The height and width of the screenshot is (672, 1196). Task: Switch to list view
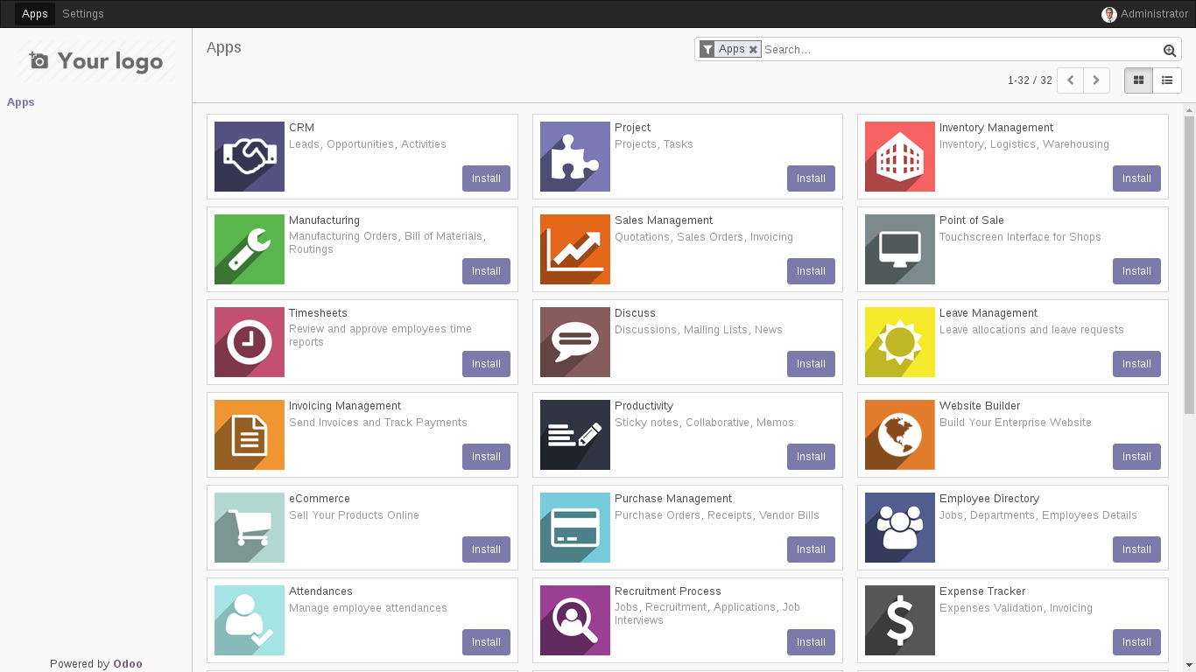pos(1167,80)
